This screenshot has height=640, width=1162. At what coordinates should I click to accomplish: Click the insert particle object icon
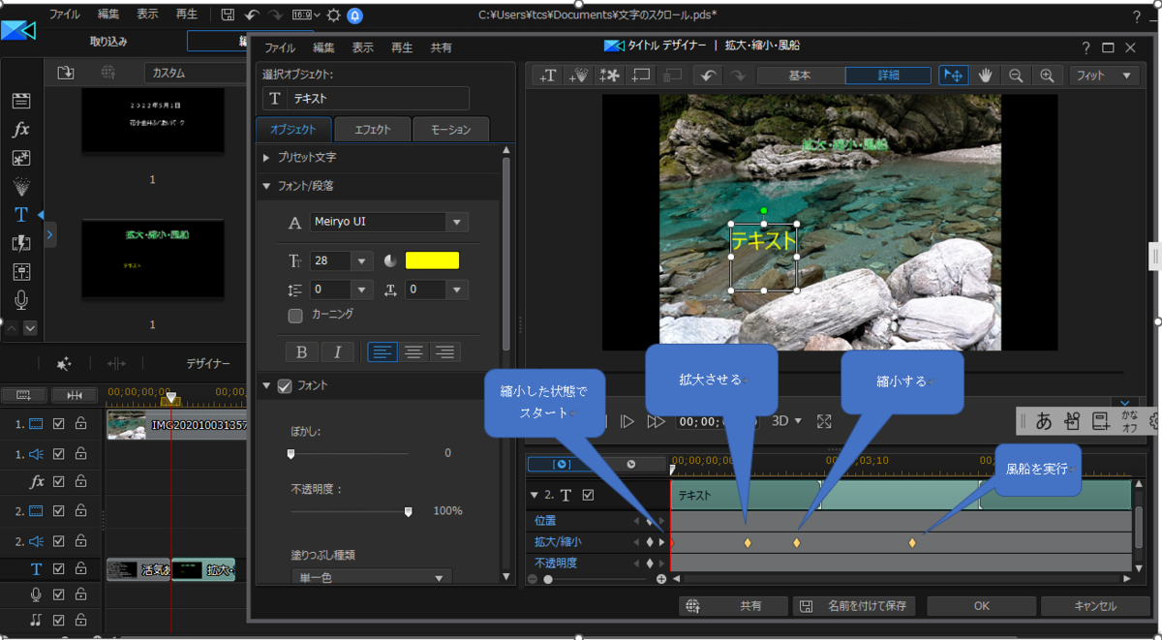(579, 76)
